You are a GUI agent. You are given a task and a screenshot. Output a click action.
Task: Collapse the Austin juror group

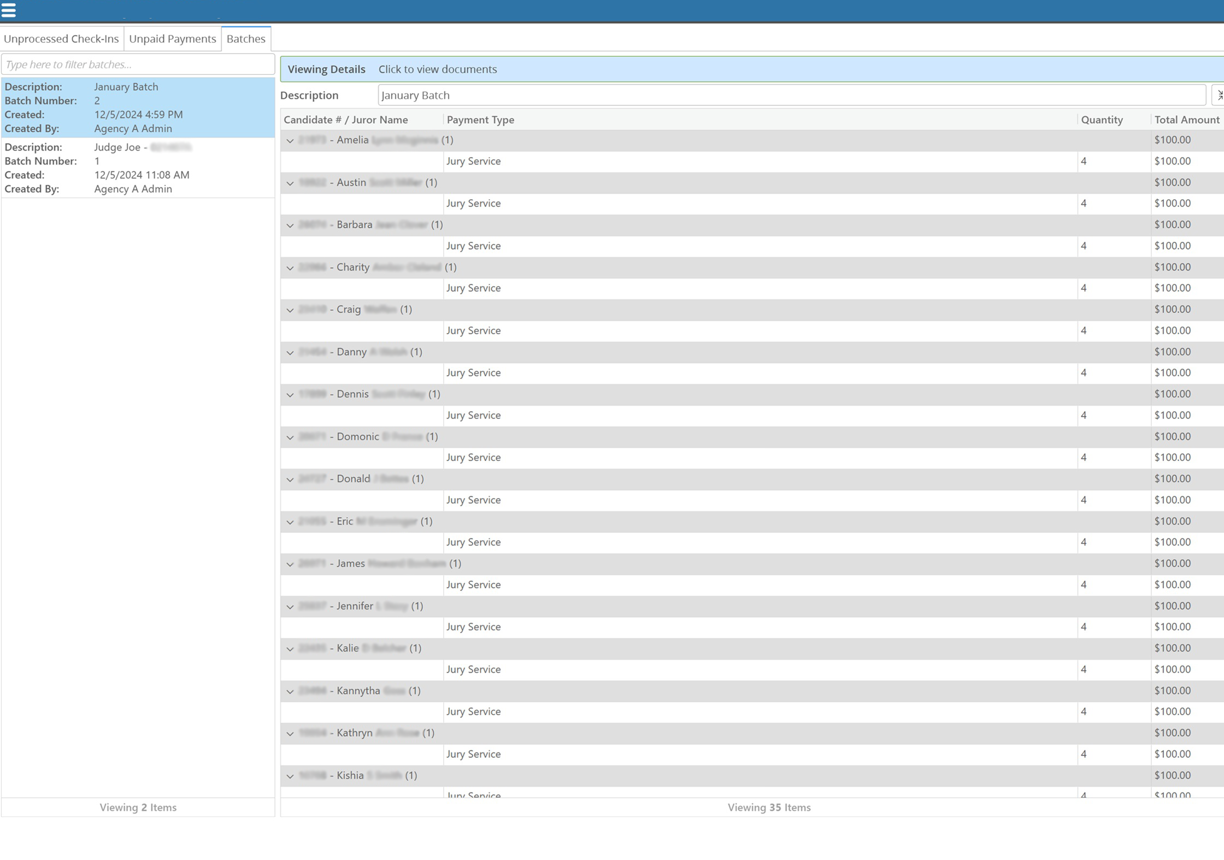[290, 183]
